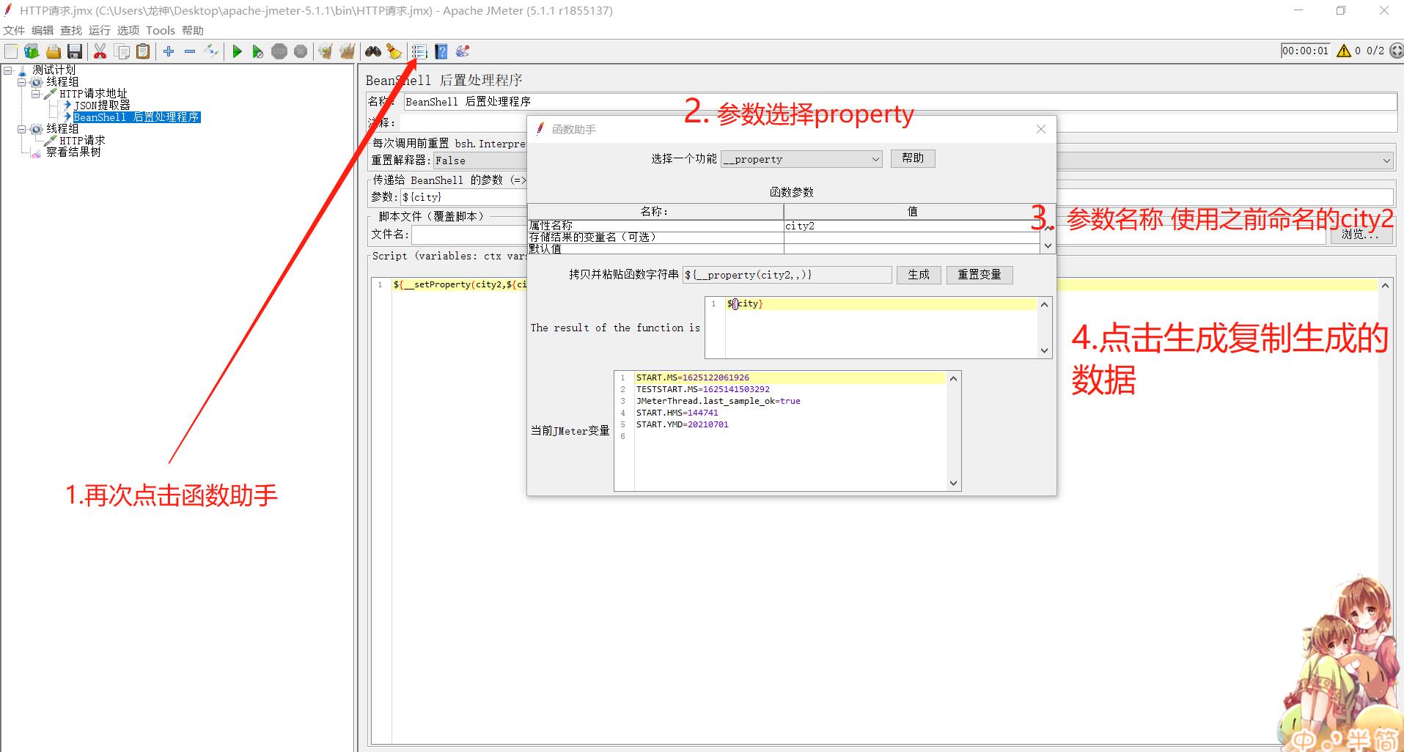
Task: Open the 查找 menu
Action: point(71,30)
